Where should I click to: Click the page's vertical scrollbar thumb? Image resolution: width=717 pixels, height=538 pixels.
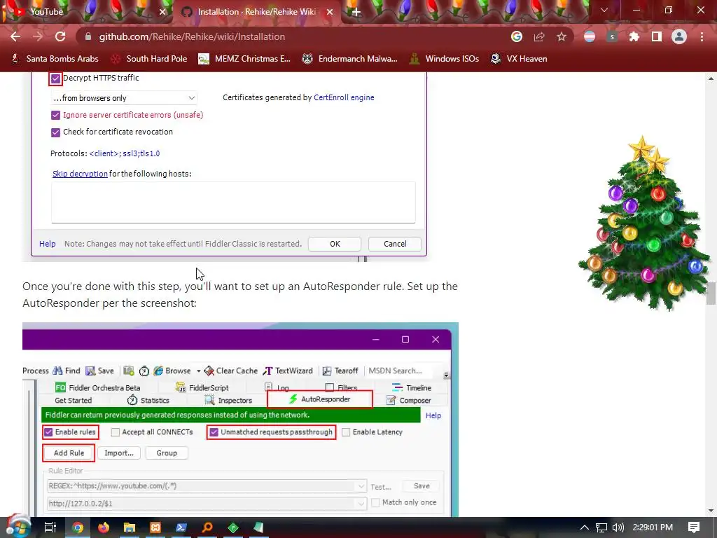point(711,294)
